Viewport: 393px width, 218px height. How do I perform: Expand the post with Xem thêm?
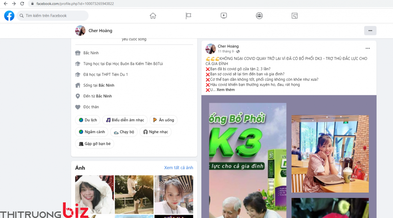pos(225,90)
